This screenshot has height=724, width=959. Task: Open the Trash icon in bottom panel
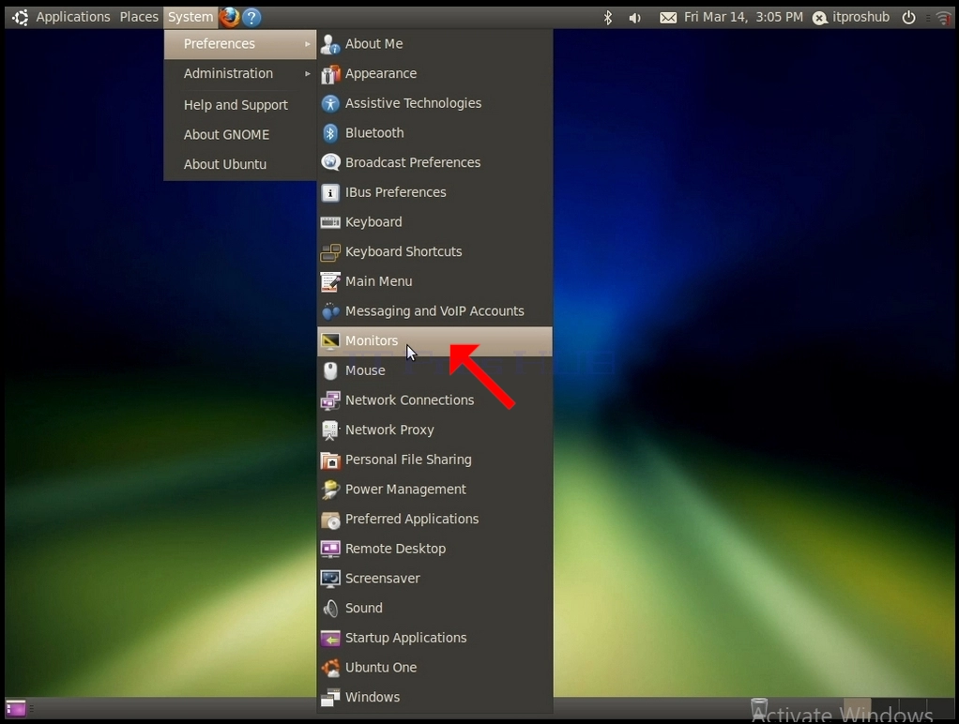[x=758, y=709]
